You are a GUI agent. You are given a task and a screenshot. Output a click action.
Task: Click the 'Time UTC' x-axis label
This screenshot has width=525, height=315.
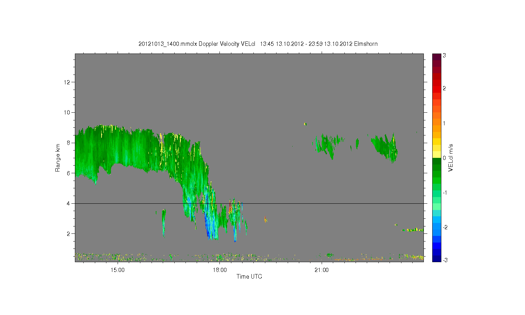click(249, 276)
